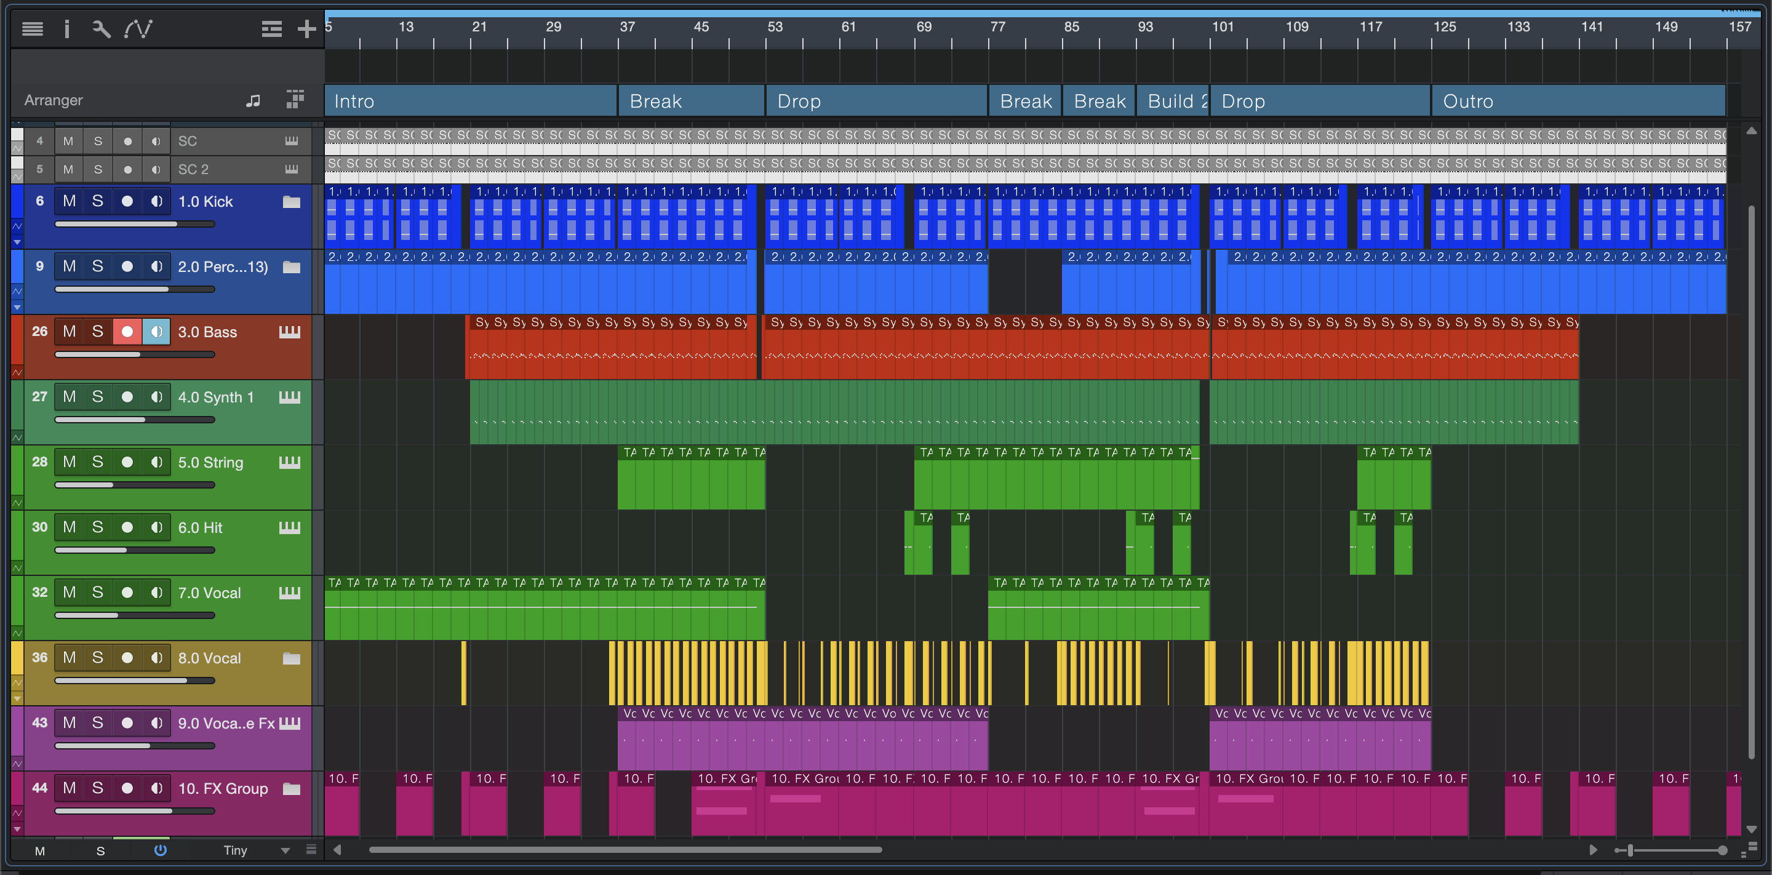Mute the 8.0 Vocal track
This screenshot has height=875, width=1772.
click(70, 658)
